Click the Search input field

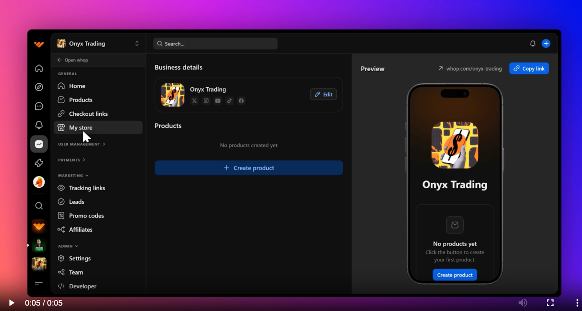[215, 44]
